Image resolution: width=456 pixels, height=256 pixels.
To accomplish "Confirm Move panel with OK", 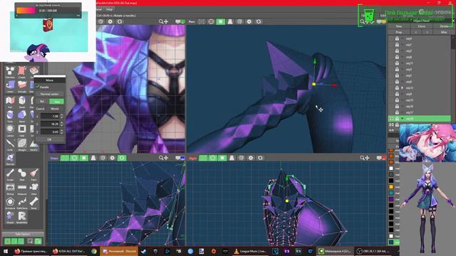I will [x=49, y=139].
